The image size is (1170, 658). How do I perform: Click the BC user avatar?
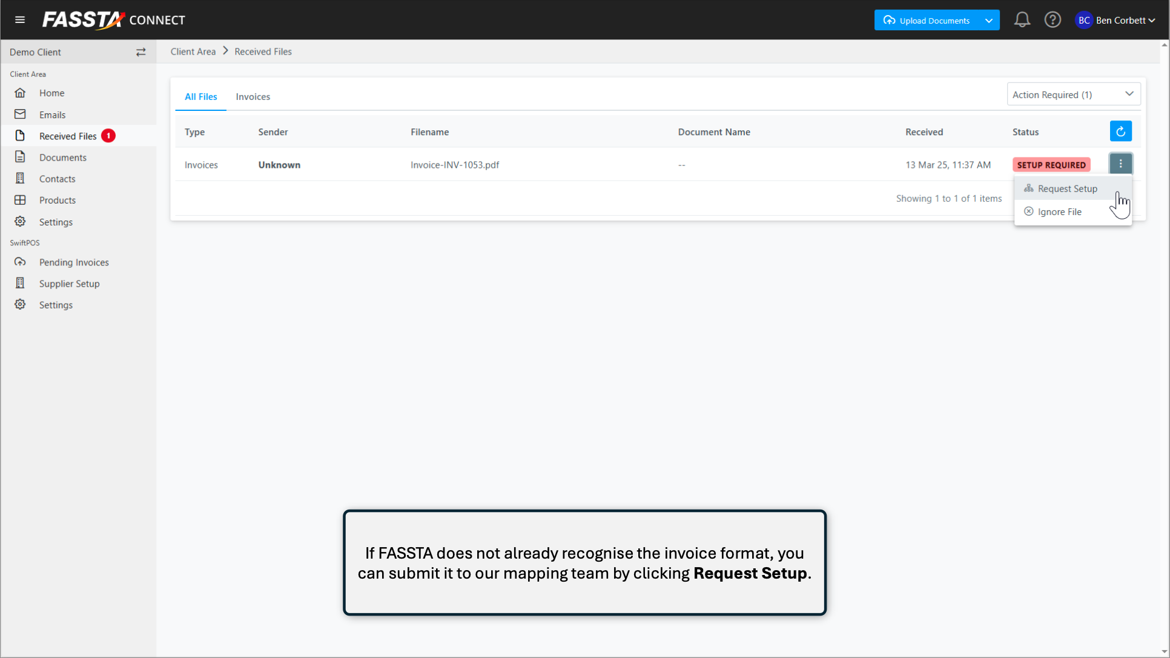click(x=1083, y=20)
